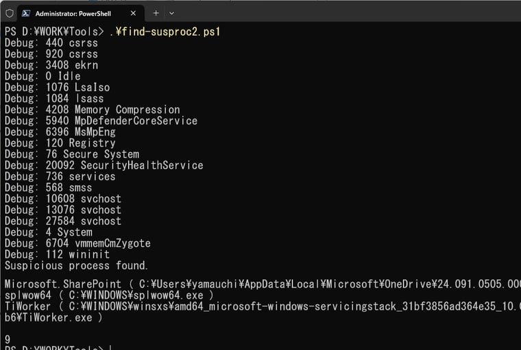Click the Debug 1076 LsaIso line
The width and height of the screenshot is (521, 350).
[57, 88]
